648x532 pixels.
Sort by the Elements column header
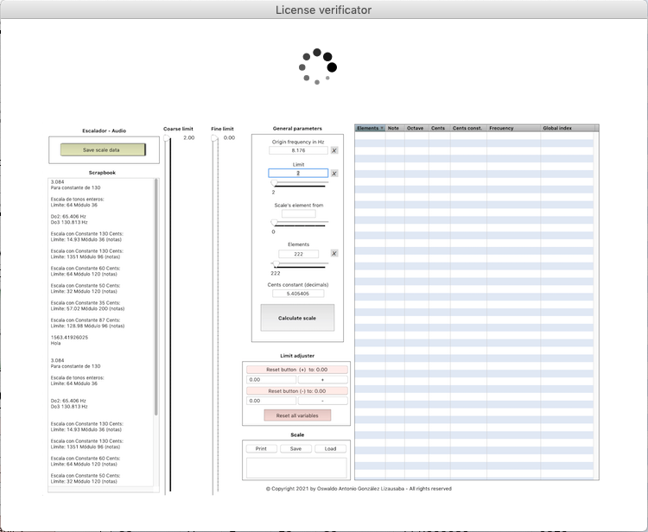[x=370, y=128]
